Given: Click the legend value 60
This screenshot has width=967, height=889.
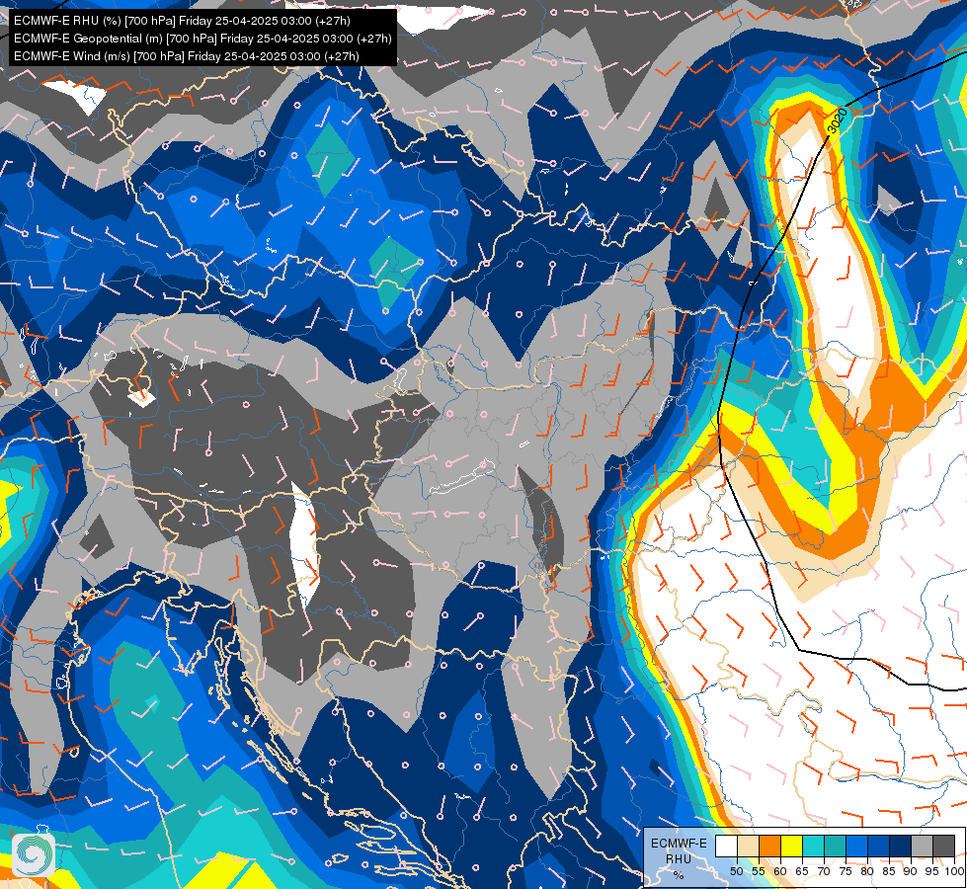Looking at the screenshot, I should [x=780, y=871].
